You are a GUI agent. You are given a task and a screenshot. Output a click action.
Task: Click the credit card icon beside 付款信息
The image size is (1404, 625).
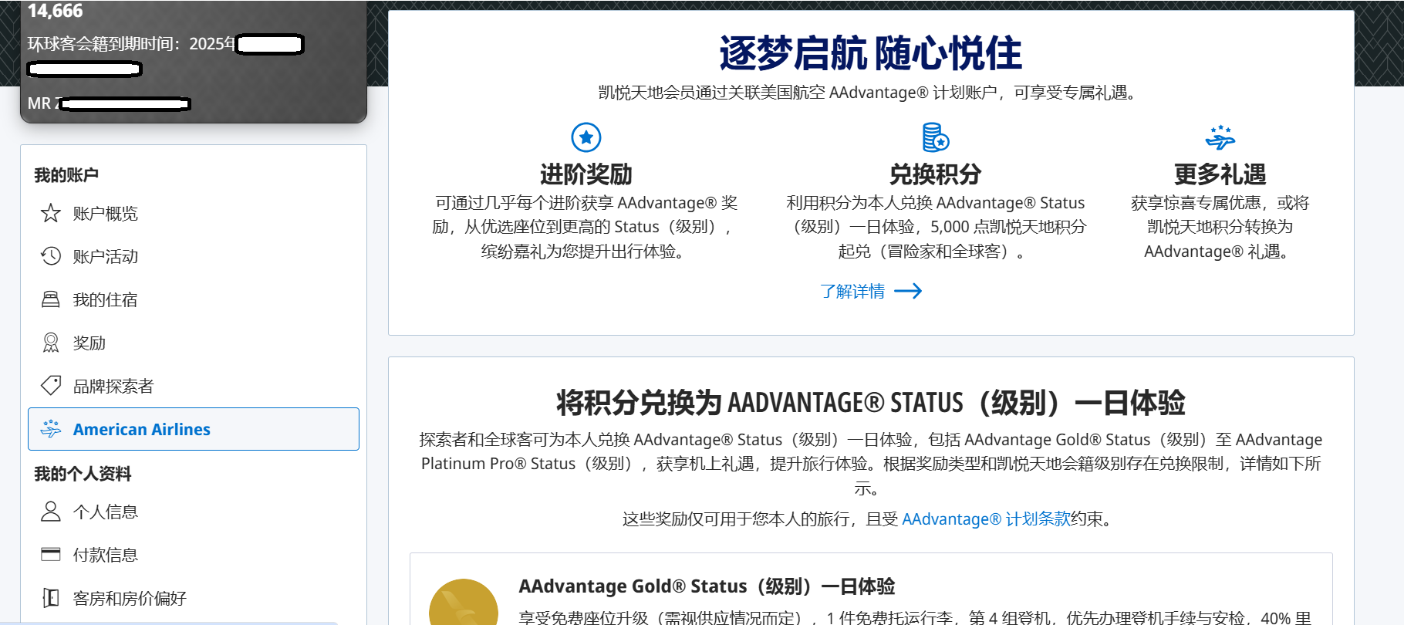click(x=51, y=555)
